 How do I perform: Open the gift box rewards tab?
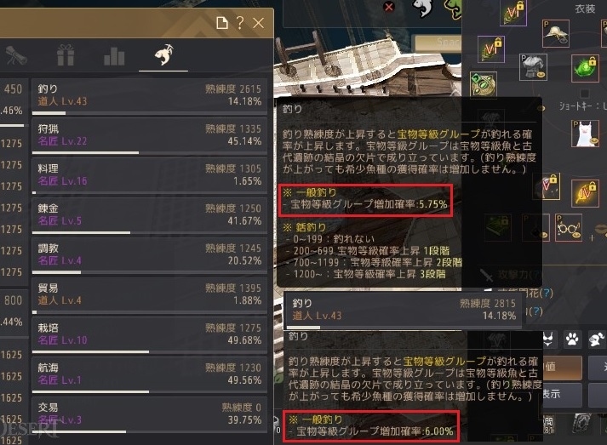(x=66, y=55)
